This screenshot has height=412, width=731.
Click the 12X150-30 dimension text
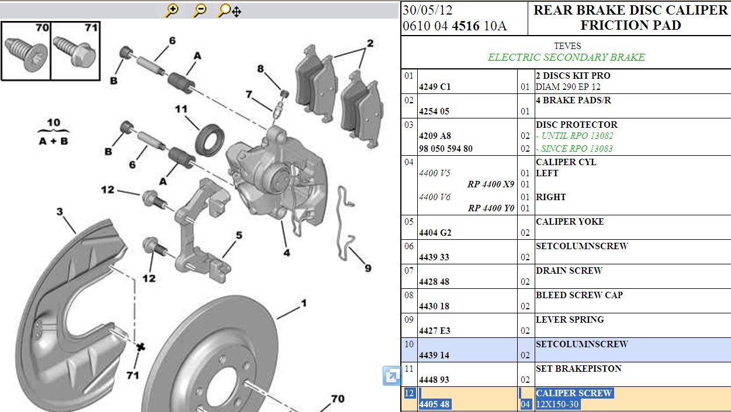557,404
